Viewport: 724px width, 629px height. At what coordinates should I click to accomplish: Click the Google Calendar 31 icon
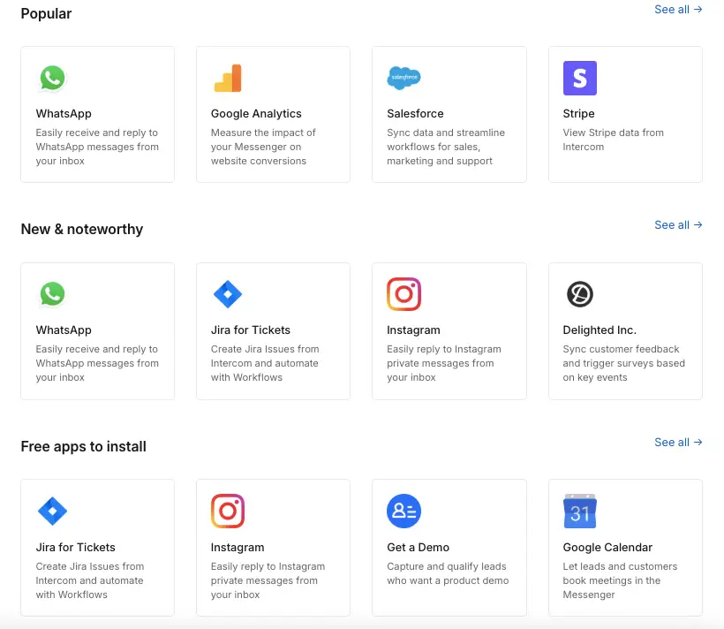[579, 511]
